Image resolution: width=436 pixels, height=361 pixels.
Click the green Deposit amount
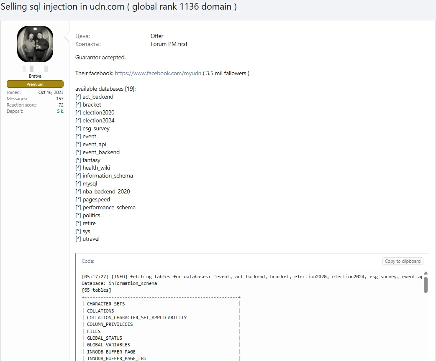(60, 111)
